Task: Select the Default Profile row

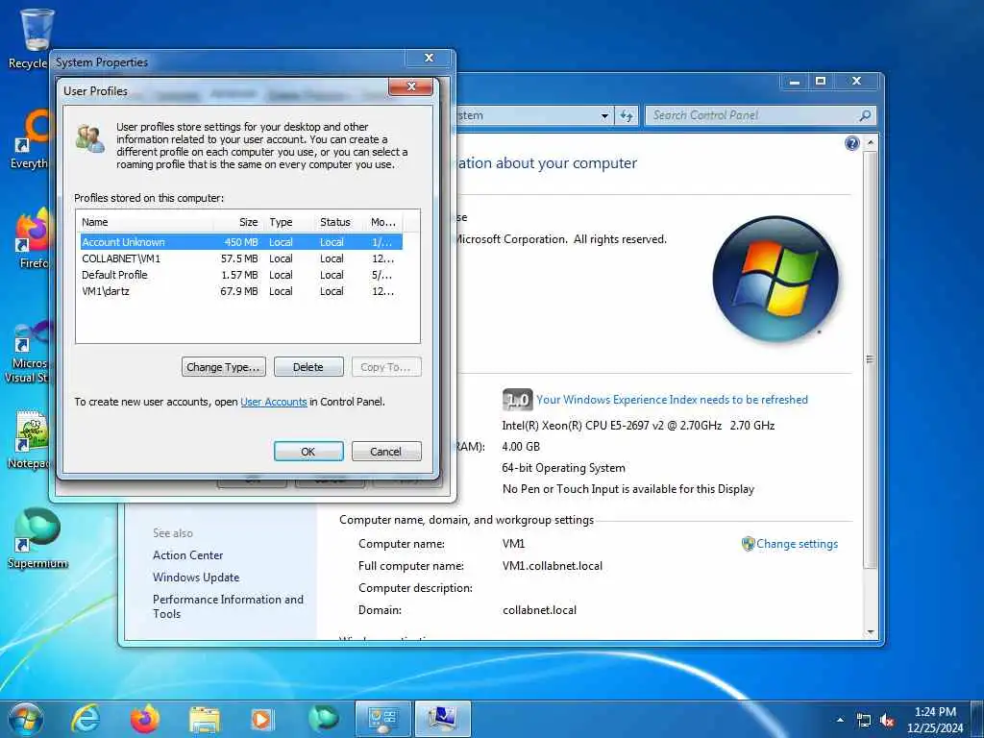Action: tap(241, 275)
